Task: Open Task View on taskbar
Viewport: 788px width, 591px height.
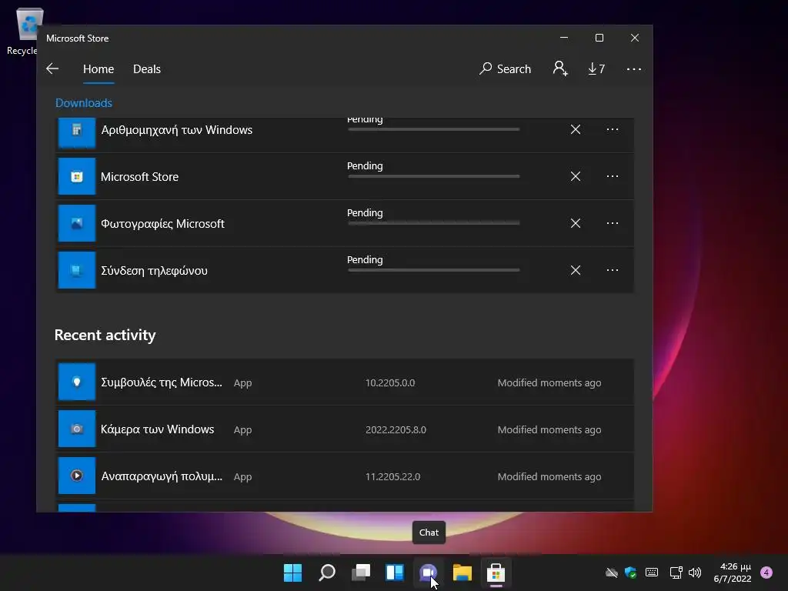Action: pyautogui.click(x=361, y=573)
